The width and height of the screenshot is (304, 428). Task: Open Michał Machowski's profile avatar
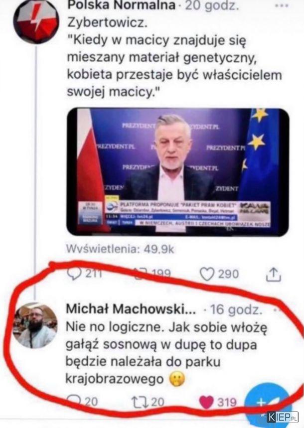pyautogui.click(x=35, y=325)
